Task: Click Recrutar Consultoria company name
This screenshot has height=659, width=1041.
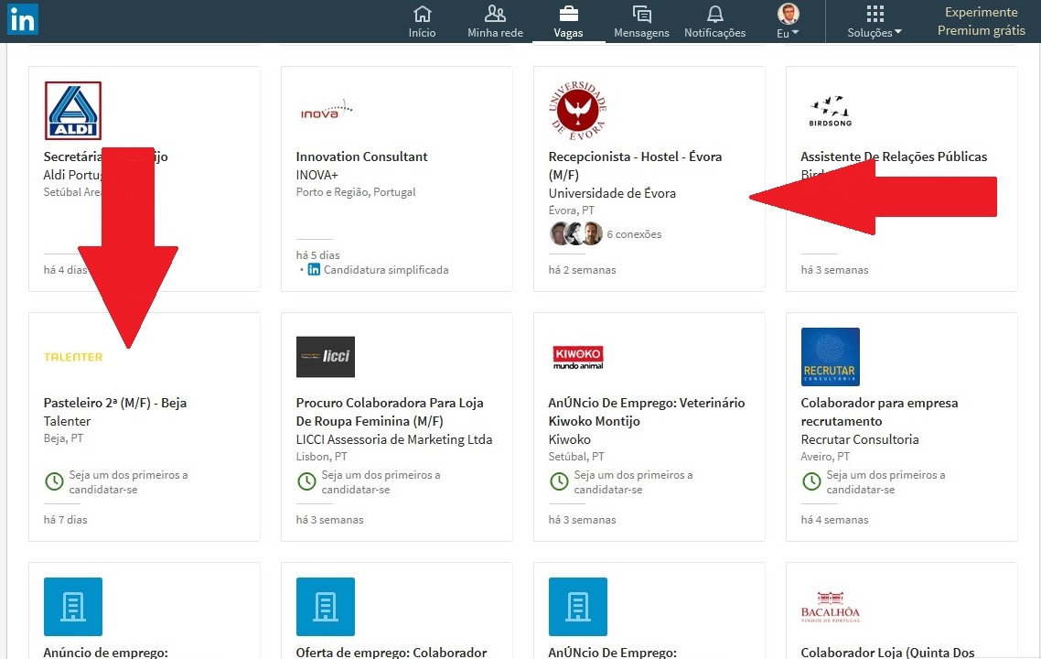Action: pyautogui.click(x=860, y=439)
